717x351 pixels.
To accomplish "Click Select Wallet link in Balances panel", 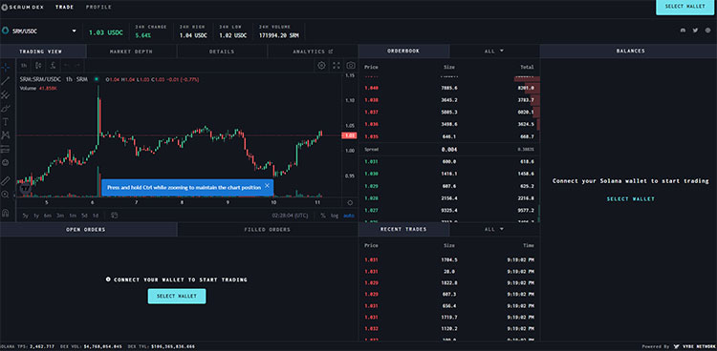I will pos(631,199).
